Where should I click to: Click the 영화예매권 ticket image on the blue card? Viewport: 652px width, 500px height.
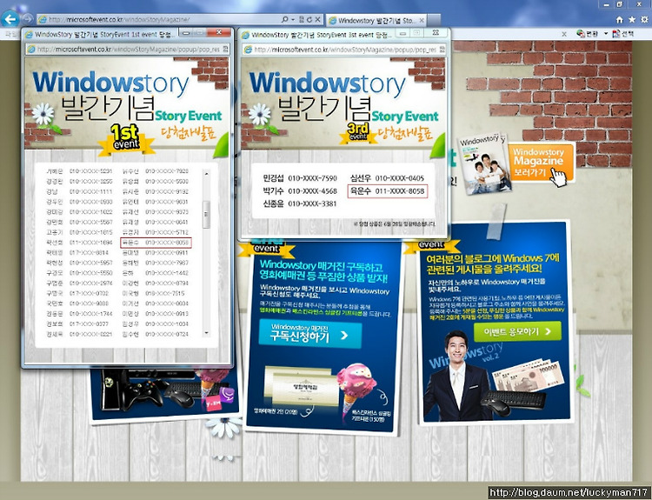(x=303, y=387)
